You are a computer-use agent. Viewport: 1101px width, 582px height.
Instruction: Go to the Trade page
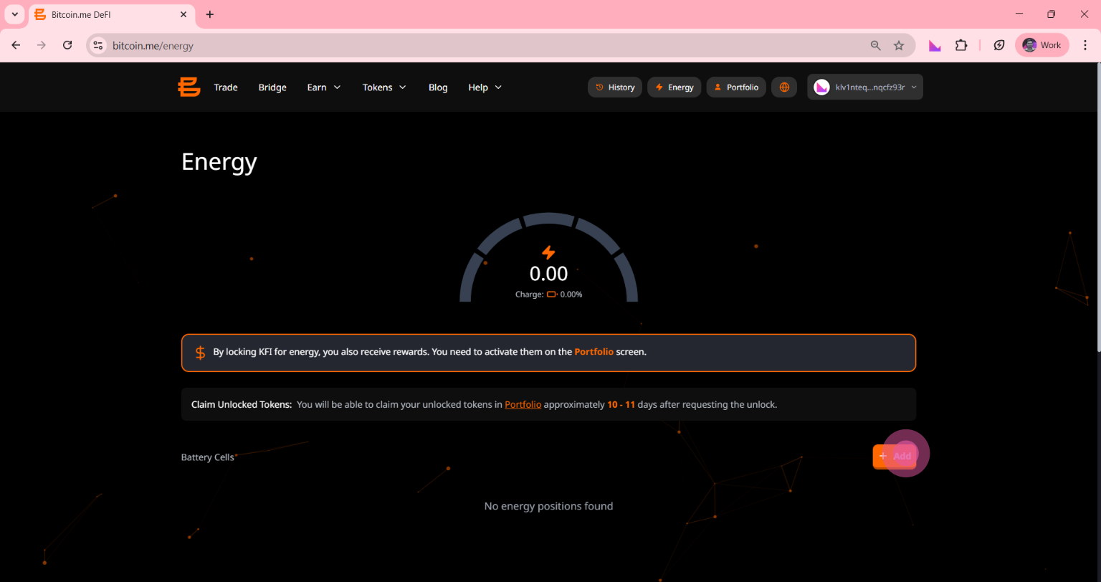coord(226,87)
